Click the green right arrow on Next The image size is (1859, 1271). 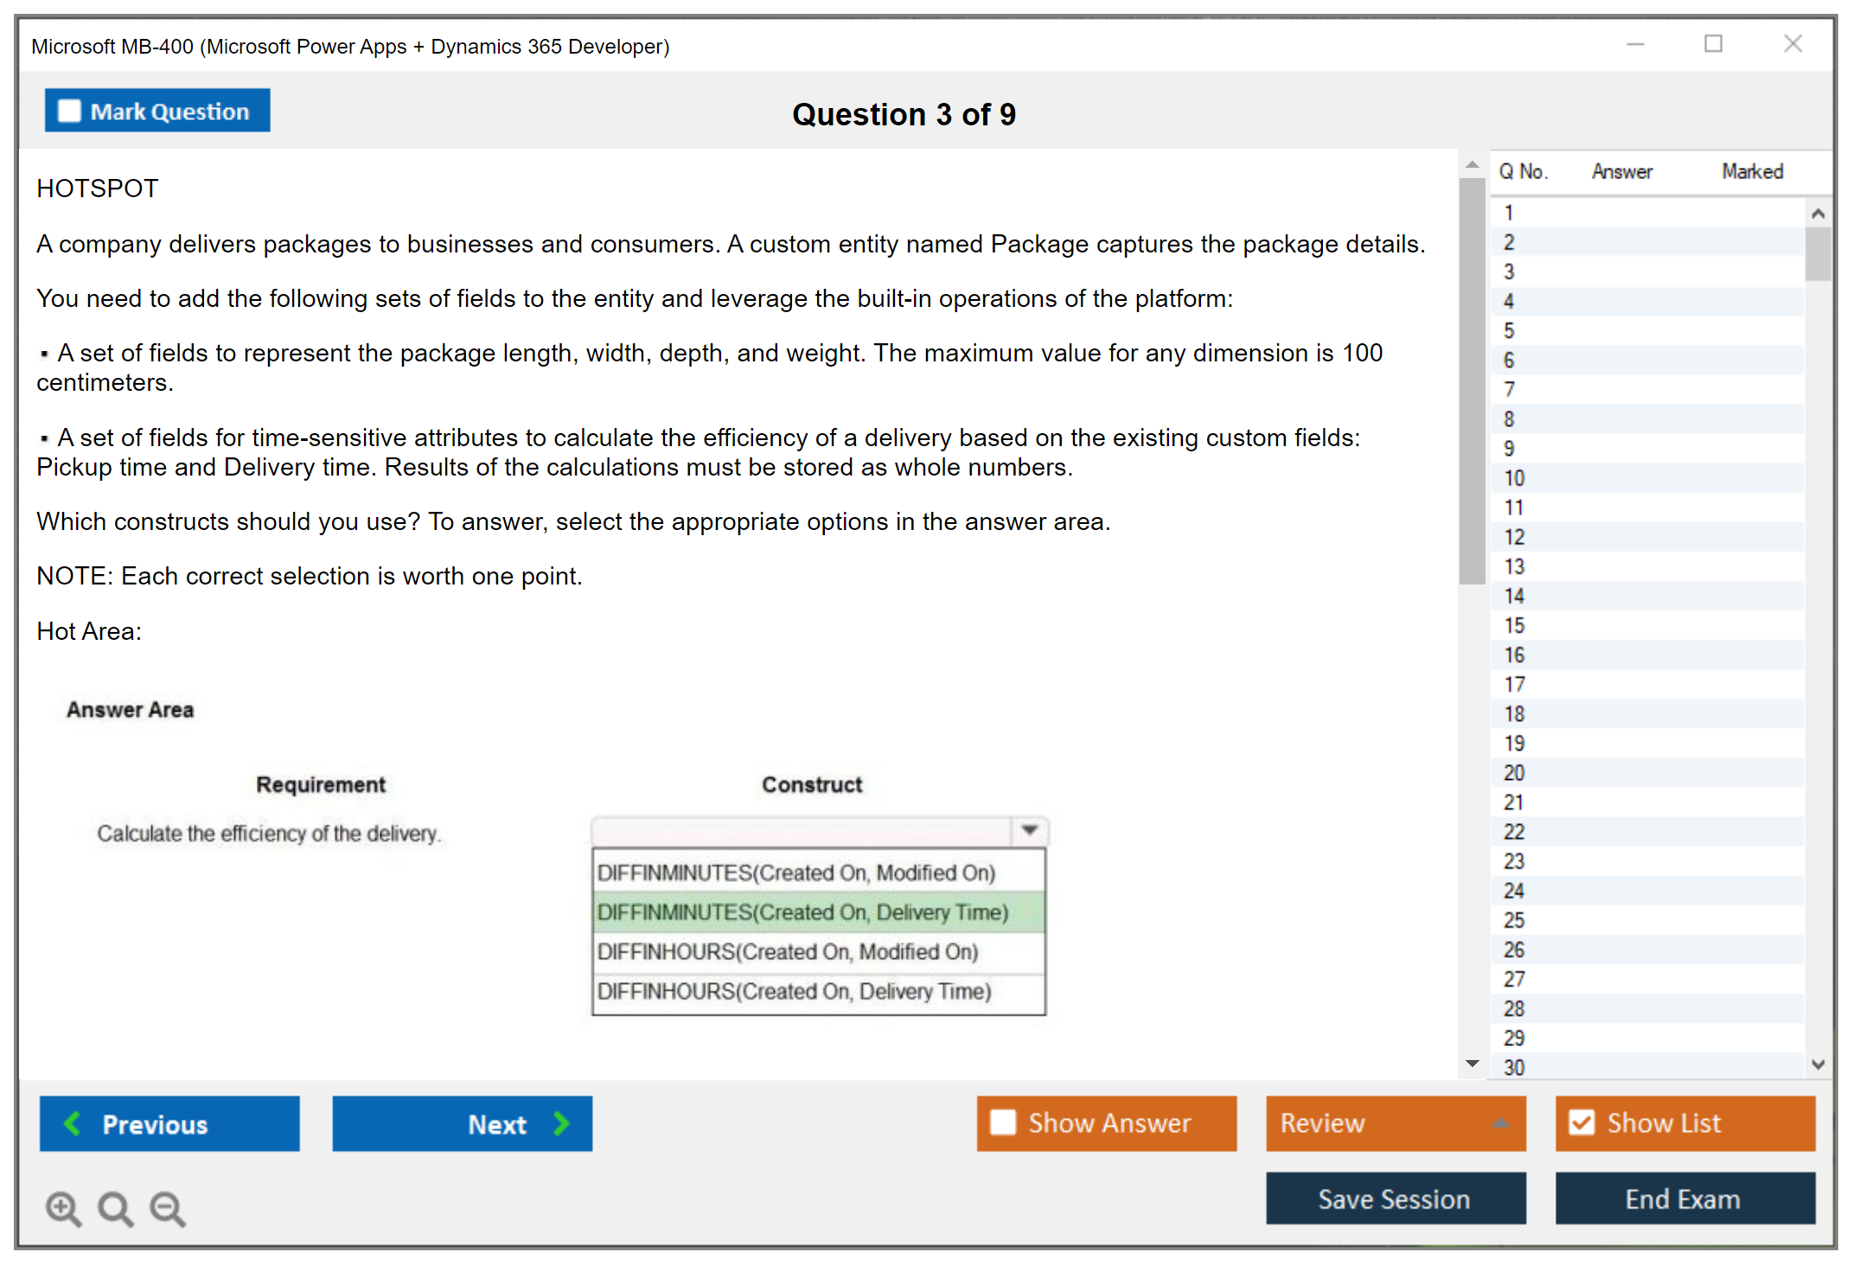[x=562, y=1123]
